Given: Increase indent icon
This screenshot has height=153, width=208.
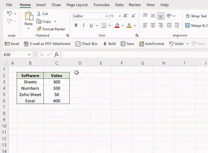Looking at the screenshot, I should click(177, 25).
